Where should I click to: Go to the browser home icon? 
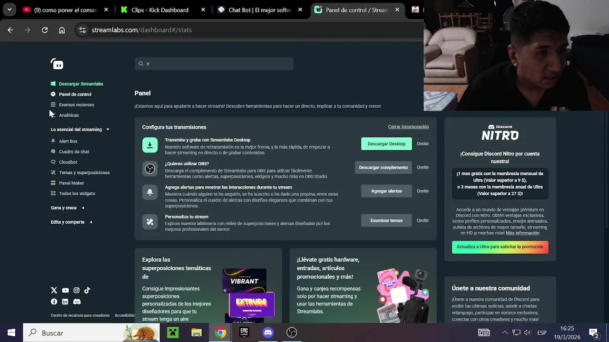62,30
